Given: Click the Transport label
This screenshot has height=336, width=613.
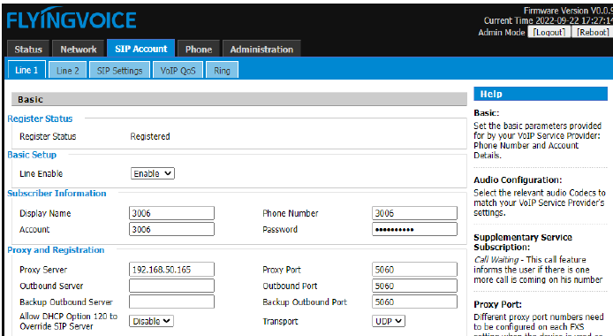Looking at the screenshot, I should [x=280, y=322].
